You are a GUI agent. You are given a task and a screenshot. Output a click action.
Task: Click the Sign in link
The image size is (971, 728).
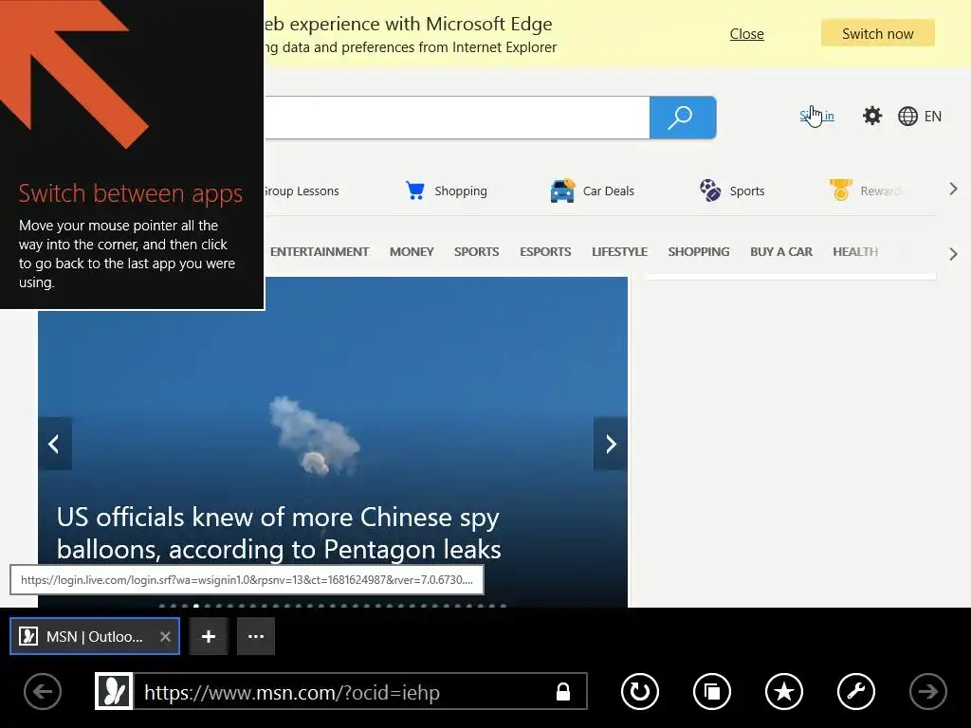coord(816,116)
